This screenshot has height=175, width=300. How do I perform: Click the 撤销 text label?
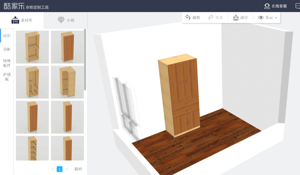click(196, 18)
